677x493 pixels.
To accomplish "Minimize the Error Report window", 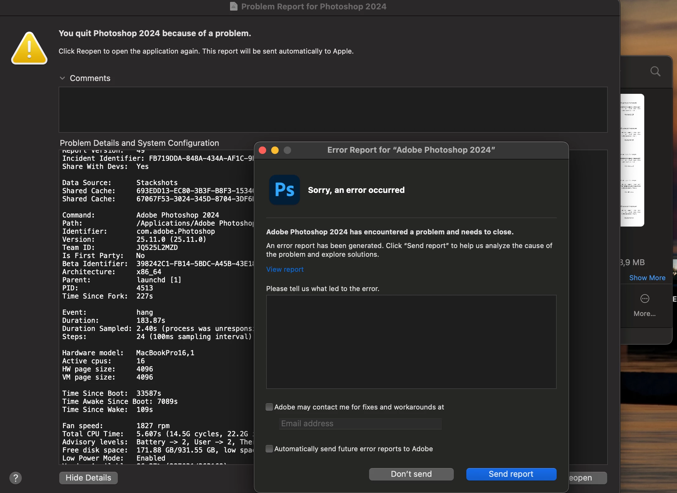I will click(275, 150).
